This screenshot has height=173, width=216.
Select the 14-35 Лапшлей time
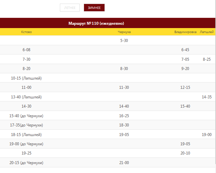point(207,97)
